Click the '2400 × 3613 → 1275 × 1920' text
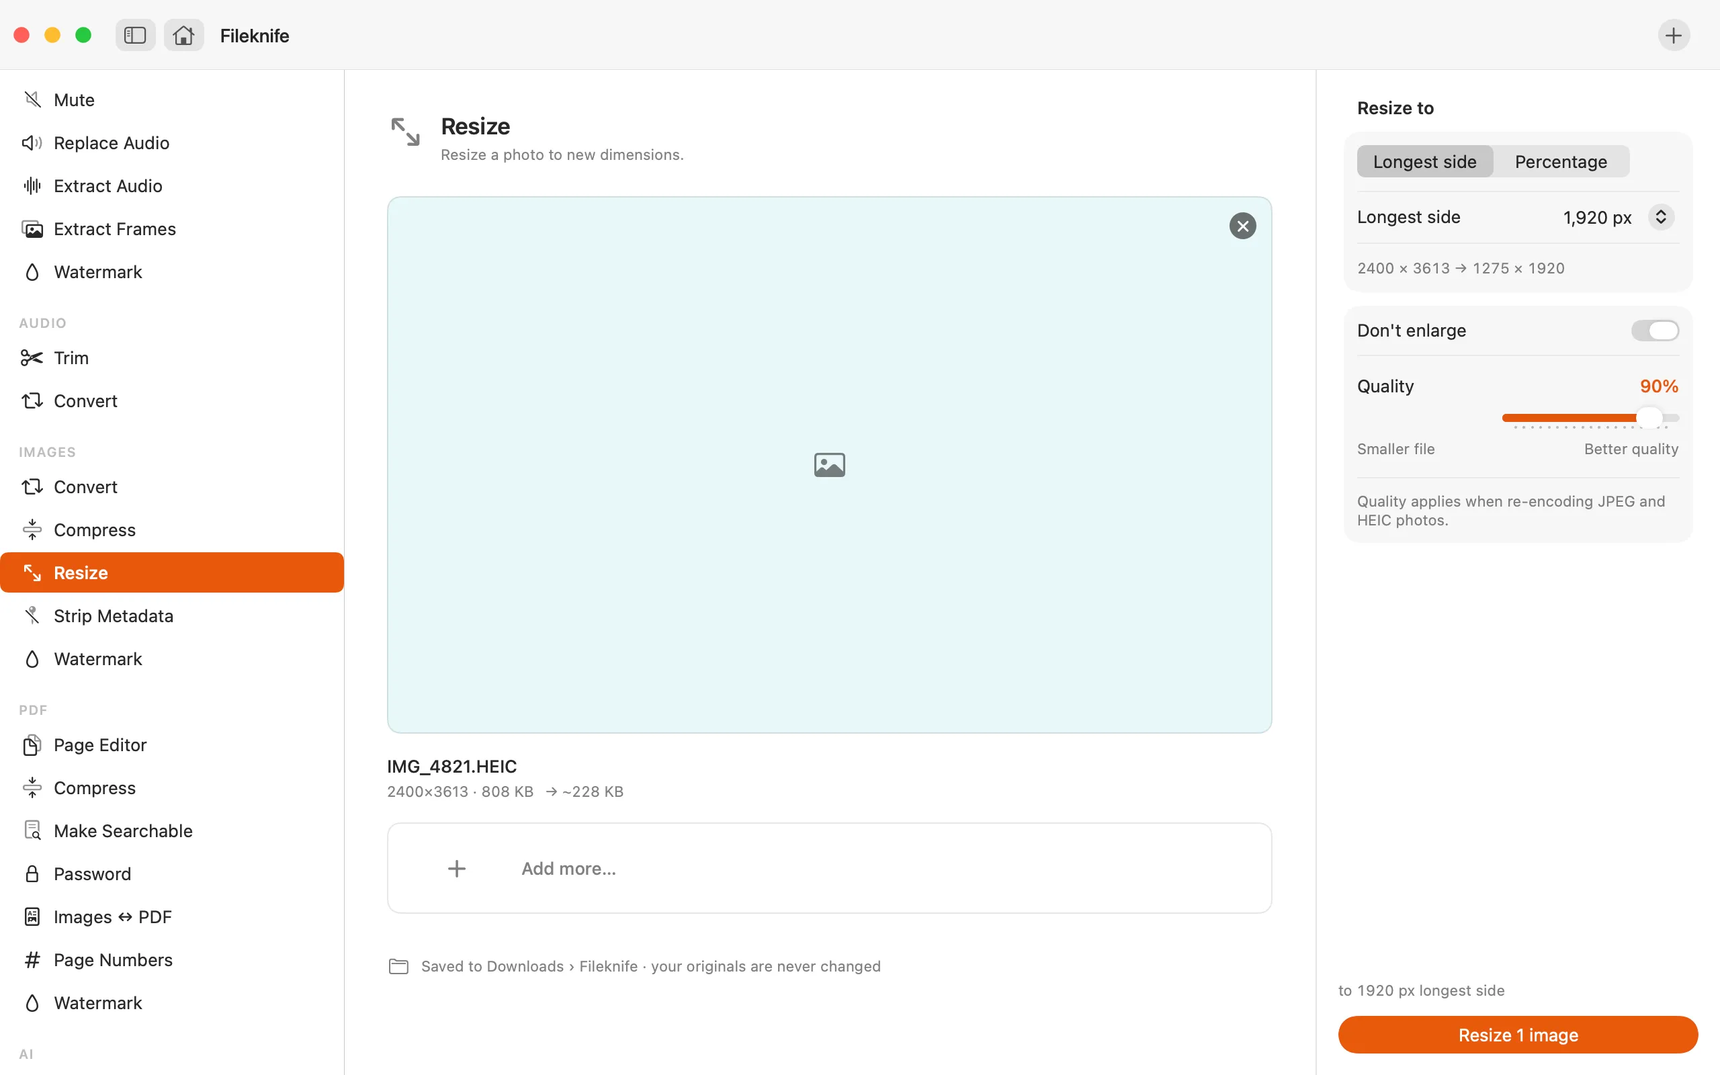Screen dimensions: 1720x1075 tap(1461, 268)
